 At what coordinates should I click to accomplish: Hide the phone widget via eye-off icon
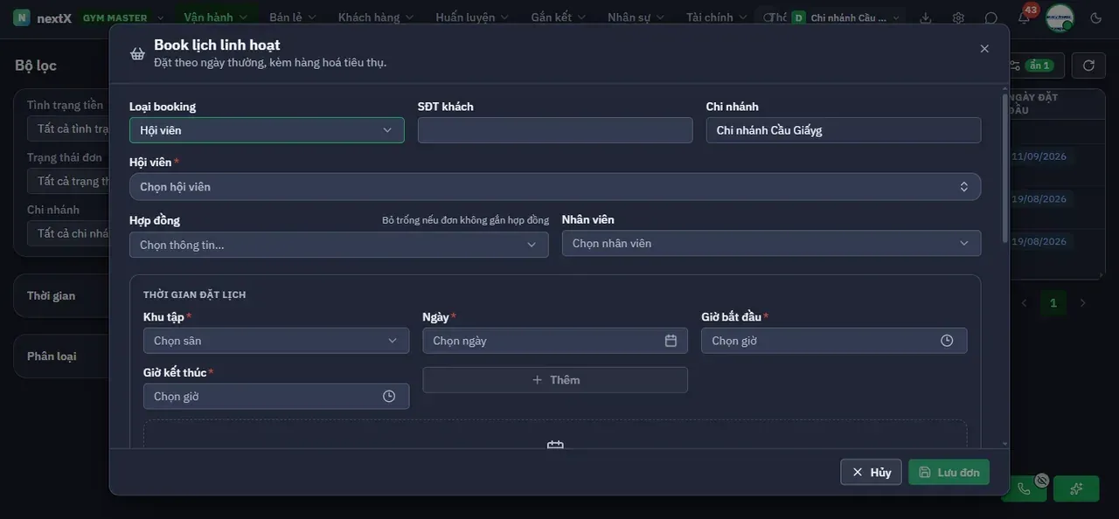(1042, 480)
